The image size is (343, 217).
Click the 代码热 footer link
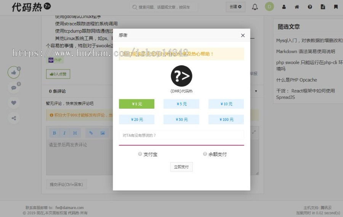tap(74, 213)
